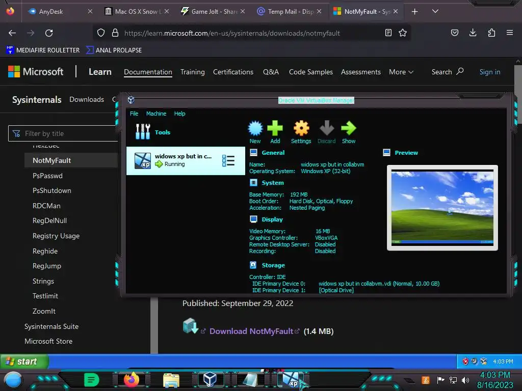Click the Training nav link

[x=192, y=72]
